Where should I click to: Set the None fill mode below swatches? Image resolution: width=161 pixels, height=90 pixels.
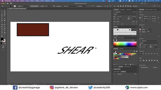click(5, 43)
